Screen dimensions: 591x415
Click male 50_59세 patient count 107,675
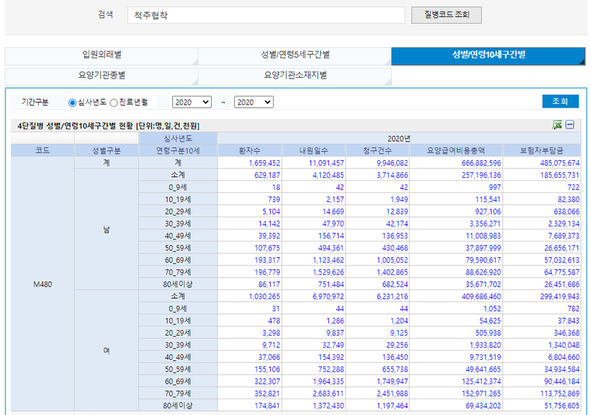267,248
